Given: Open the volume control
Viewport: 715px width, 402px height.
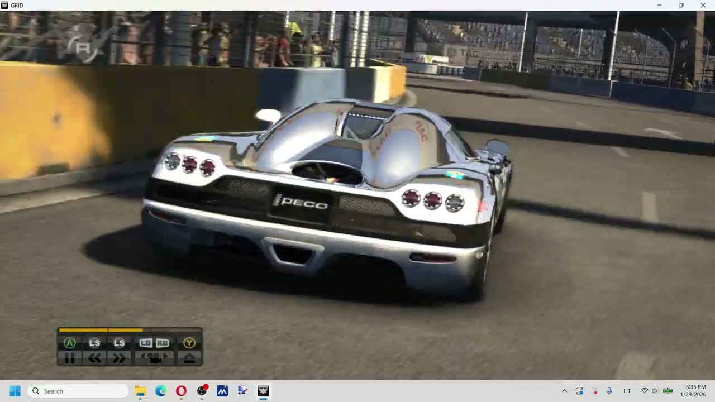Looking at the screenshot, I should coord(655,391).
